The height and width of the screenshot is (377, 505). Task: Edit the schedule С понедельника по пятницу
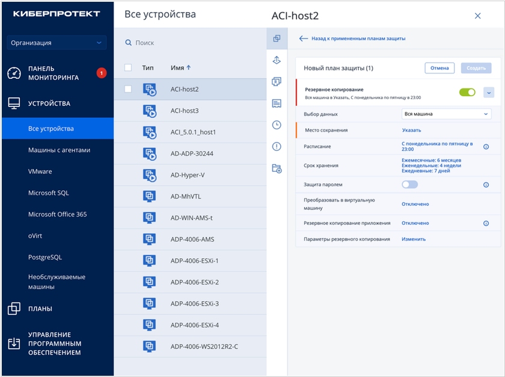point(437,146)
